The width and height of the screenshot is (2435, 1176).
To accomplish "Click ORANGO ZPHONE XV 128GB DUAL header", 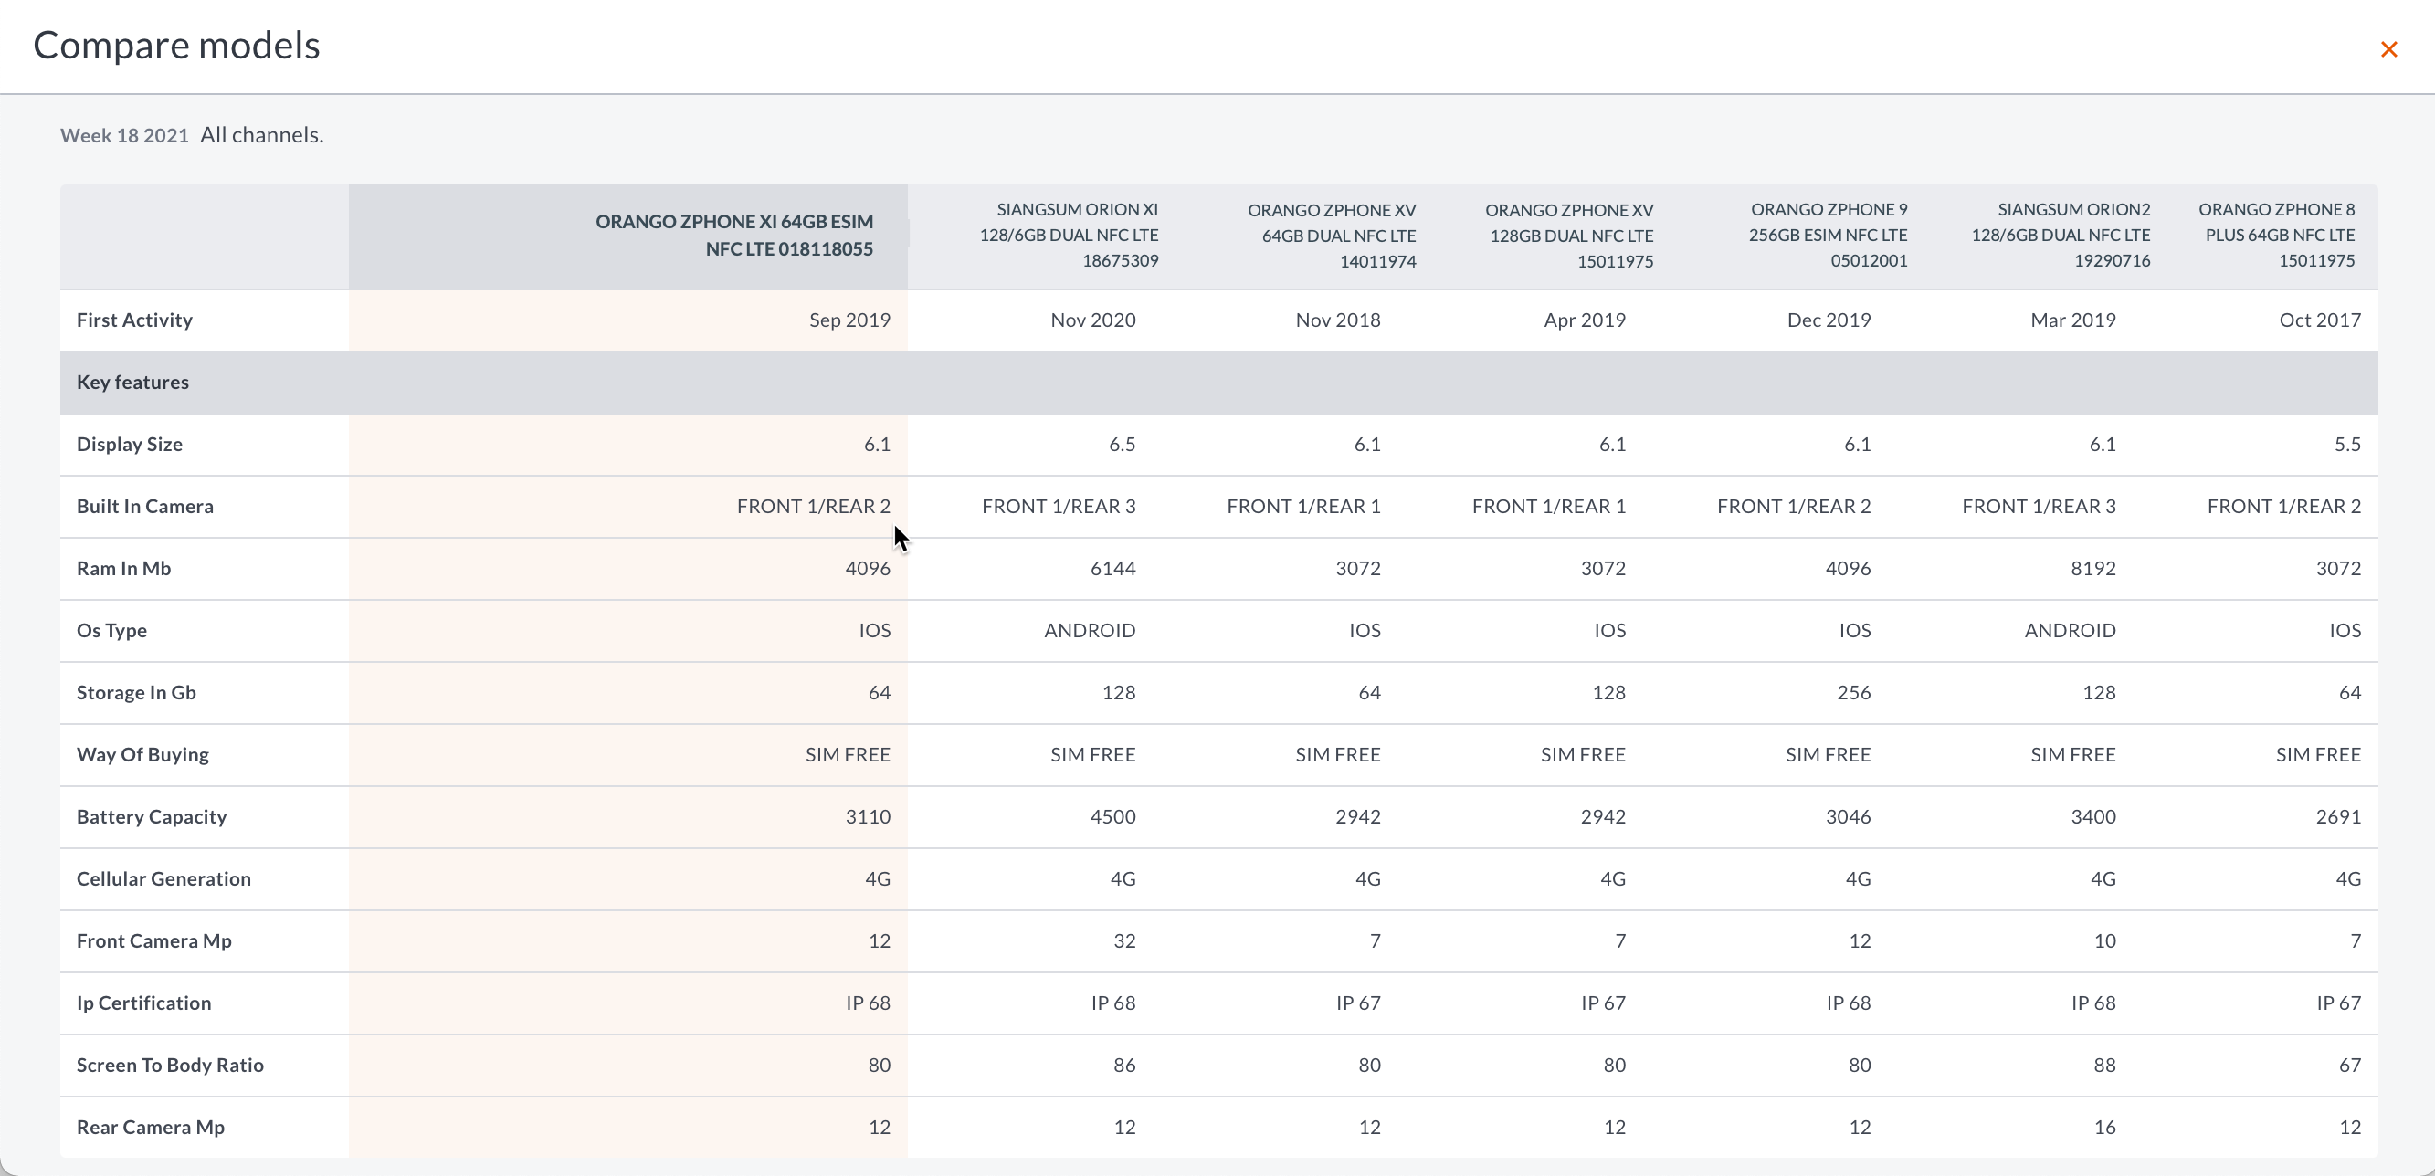I will 1569,236.
